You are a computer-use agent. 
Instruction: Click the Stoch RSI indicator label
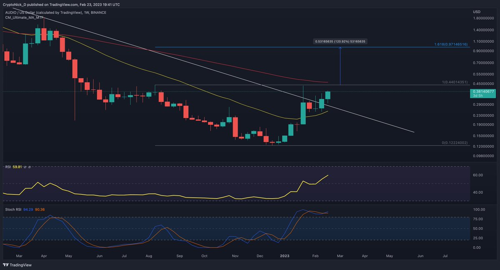tap(12, 209)
